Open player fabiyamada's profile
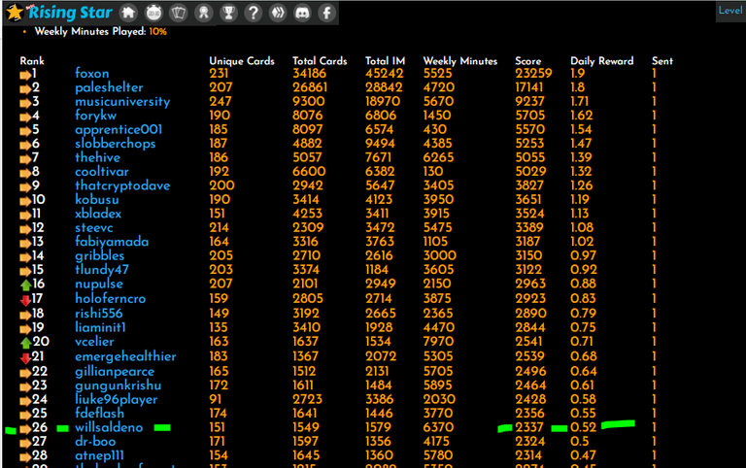This screenshot has width=746, height=468. [x=112, y=242]
